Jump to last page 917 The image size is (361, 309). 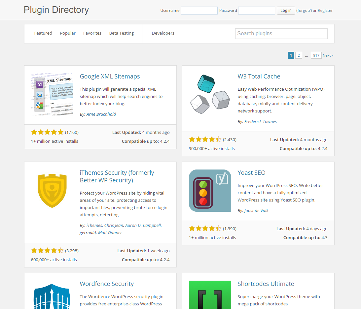pos(316,55)
